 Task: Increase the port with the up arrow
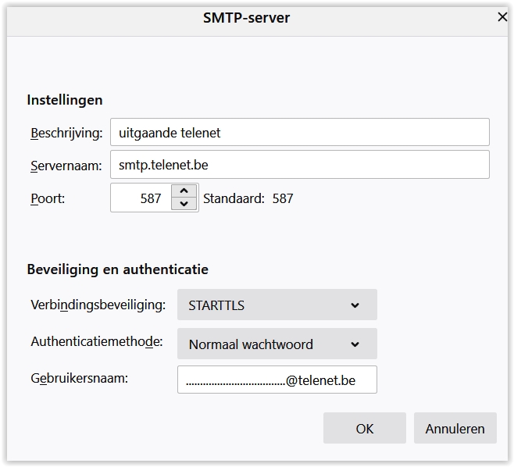[184, 191]
